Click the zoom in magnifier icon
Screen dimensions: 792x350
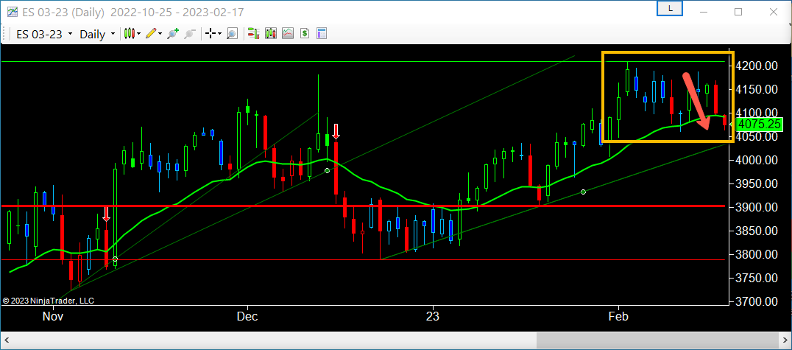[173, 34]
